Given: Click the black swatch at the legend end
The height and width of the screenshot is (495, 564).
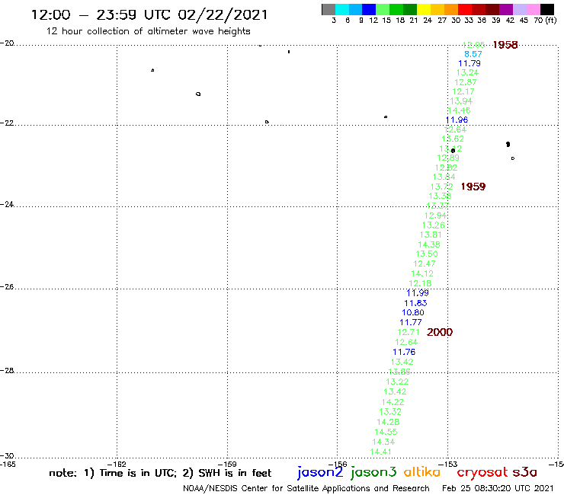Looking at the screenshot, I should pyautogui.click(x=547, y=9).
